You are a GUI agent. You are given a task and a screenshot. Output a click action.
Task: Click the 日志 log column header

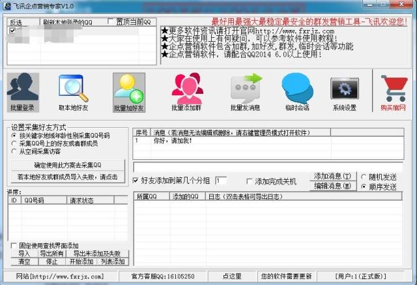pyautogui.click(x=304, y=196)
